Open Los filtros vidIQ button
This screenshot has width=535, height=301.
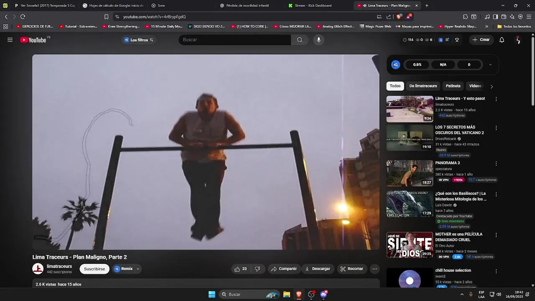pyautogui.click(x=139, y=40)
